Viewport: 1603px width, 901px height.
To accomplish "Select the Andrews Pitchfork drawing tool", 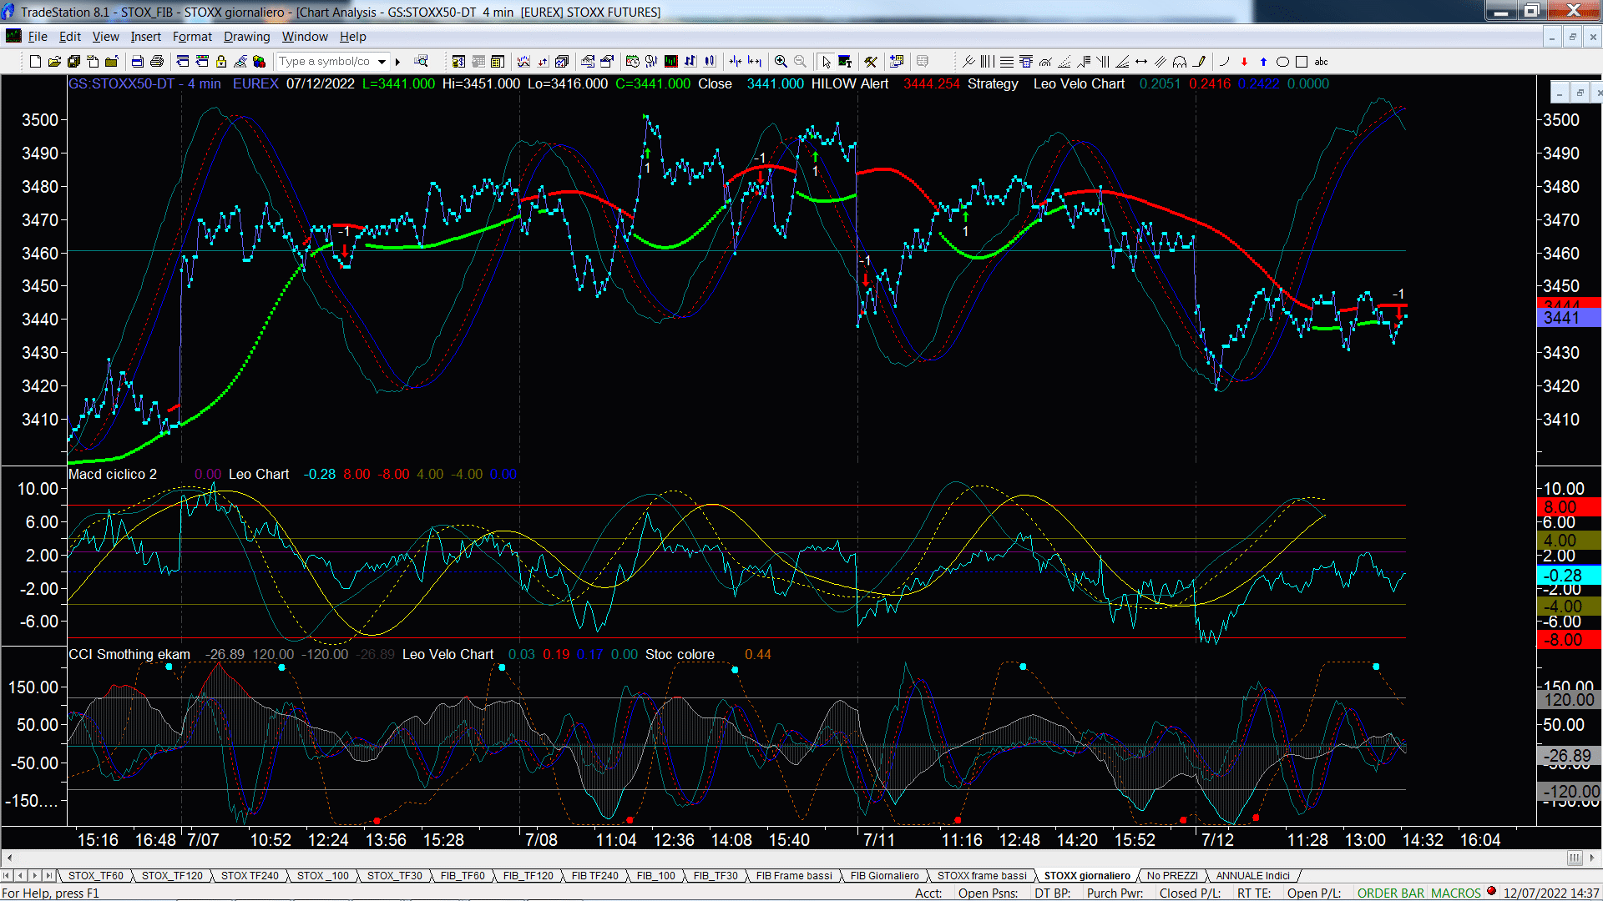I will pos(968,62).
